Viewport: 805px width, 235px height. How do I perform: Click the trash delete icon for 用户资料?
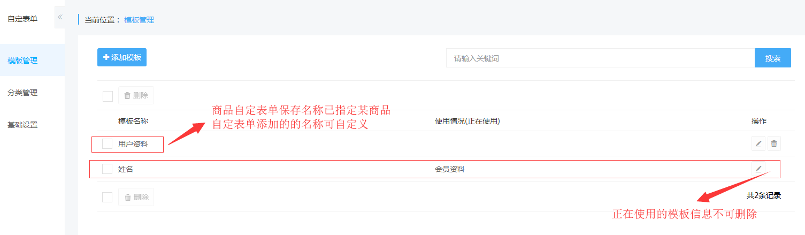point(774,143)
